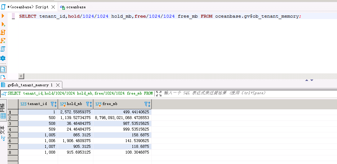The width and height of the screenshot is (337, 164).
Task: Select hold_mb cell 2,572.55859375
Action: (x=75, y=112)
